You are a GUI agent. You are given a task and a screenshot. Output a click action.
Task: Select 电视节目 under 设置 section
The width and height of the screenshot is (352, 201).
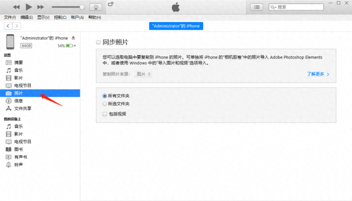pos(40,85)
